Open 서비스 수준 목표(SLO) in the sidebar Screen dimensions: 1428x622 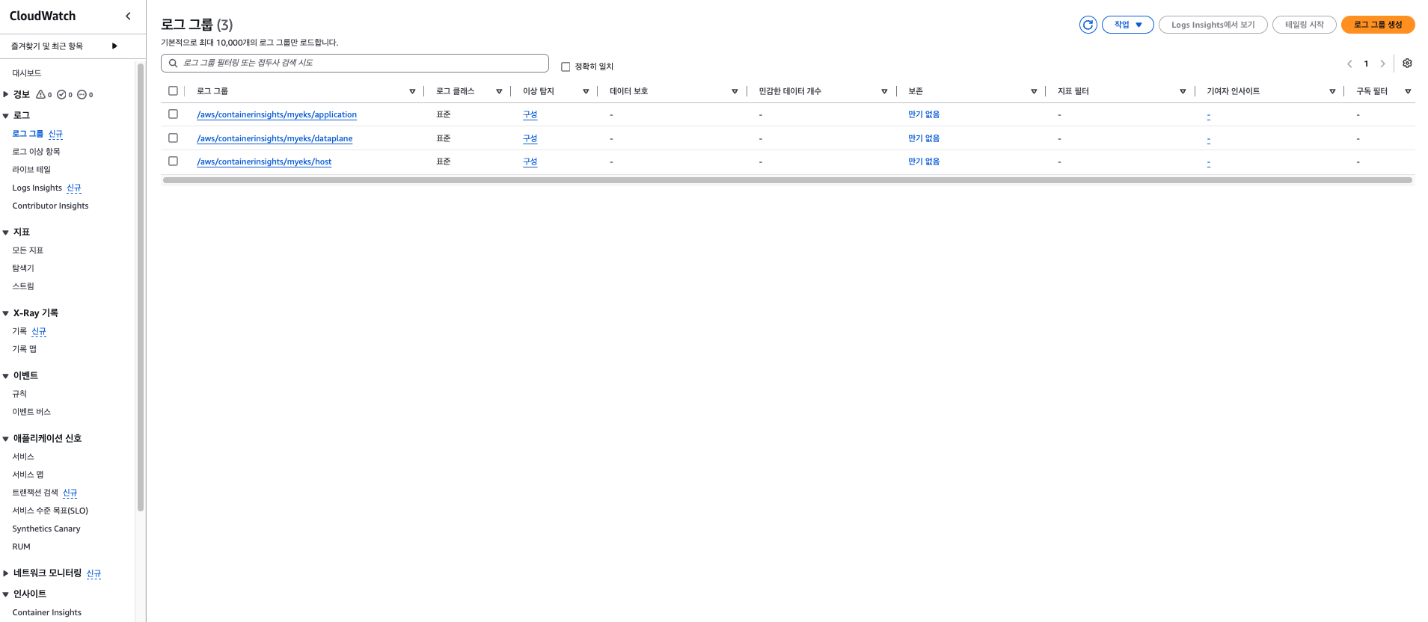50,511
